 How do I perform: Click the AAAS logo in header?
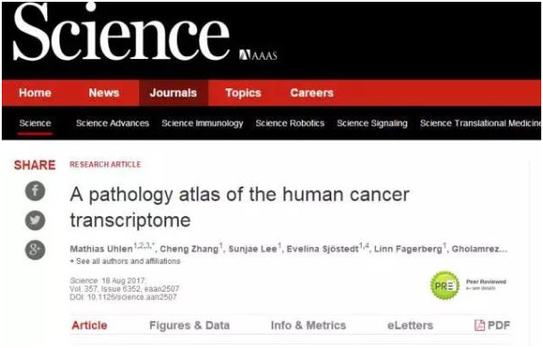pos(258,55)
